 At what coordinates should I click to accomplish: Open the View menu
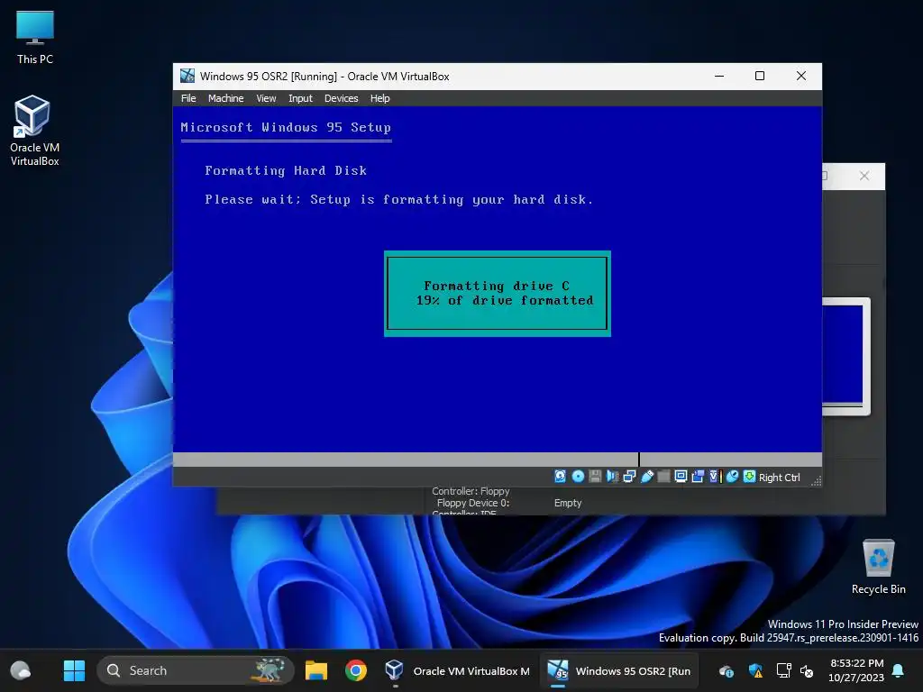point(266,98)
